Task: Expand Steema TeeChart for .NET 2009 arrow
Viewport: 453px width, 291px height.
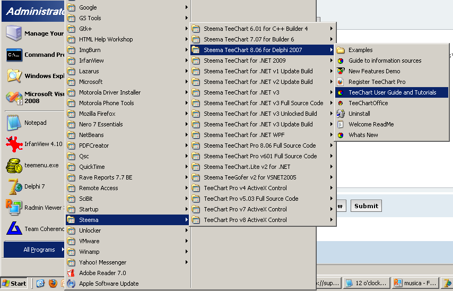Action: tap(331, 61)
